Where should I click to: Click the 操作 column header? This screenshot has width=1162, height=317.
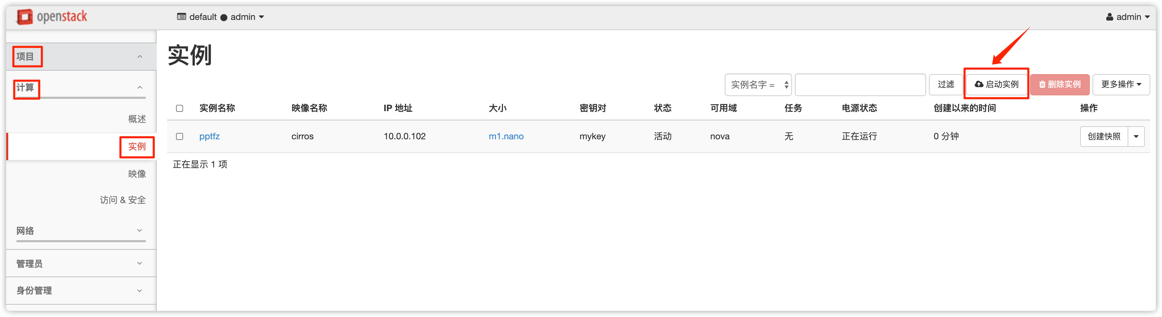[1089, 108]
